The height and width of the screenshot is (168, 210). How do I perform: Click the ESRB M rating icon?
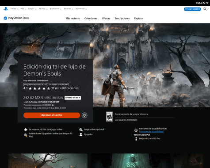click(109, 117)
